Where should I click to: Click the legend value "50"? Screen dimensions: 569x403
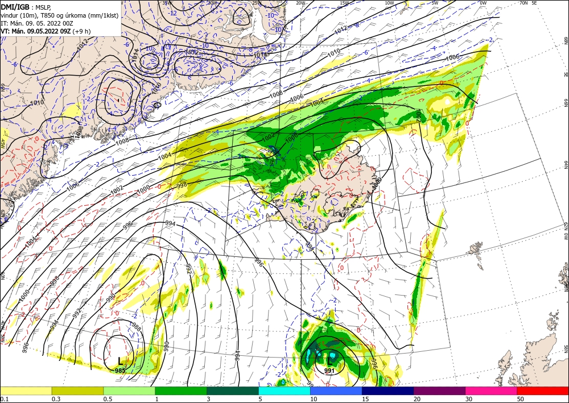(x=521, y=399)
